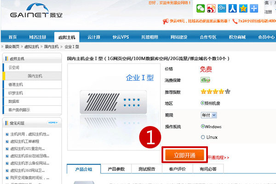
Task: Click the Tencent Weibo share icon
Action: coord(222,8)
